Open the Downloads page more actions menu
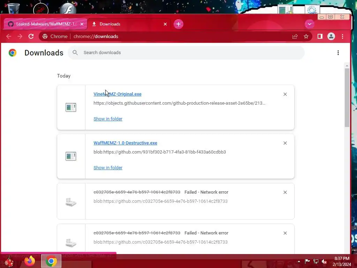This screenshot has width=357, height=268. [338, 53]
